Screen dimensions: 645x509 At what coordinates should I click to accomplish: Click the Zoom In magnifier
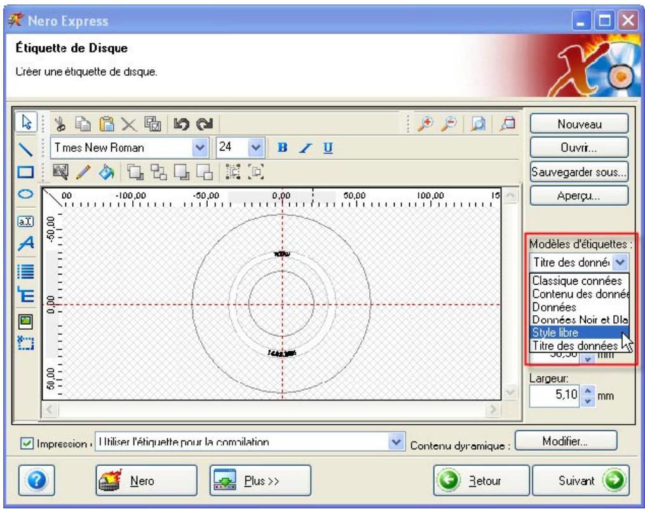(x=425, y=123)
